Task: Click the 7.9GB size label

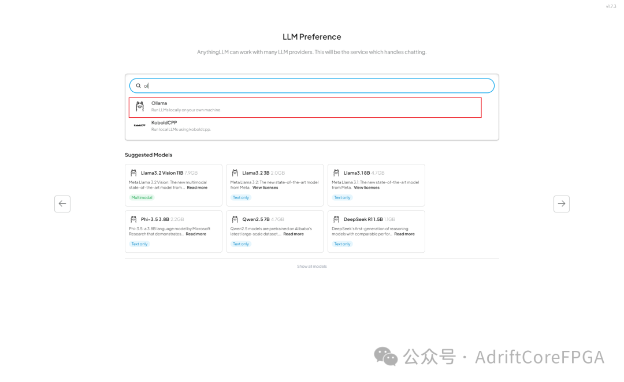Action: (191, 173)
